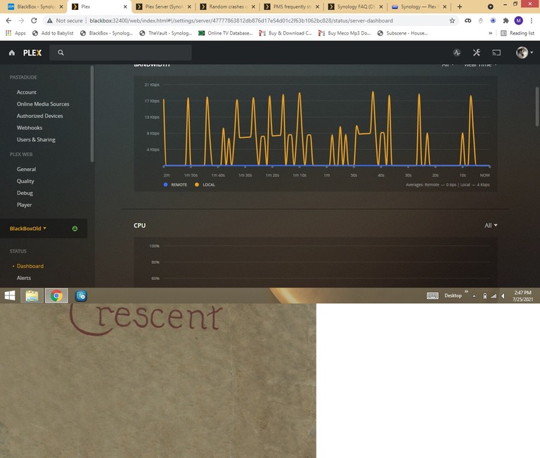Click the Plex logo

pyautogui.click(x=32, y=53)
